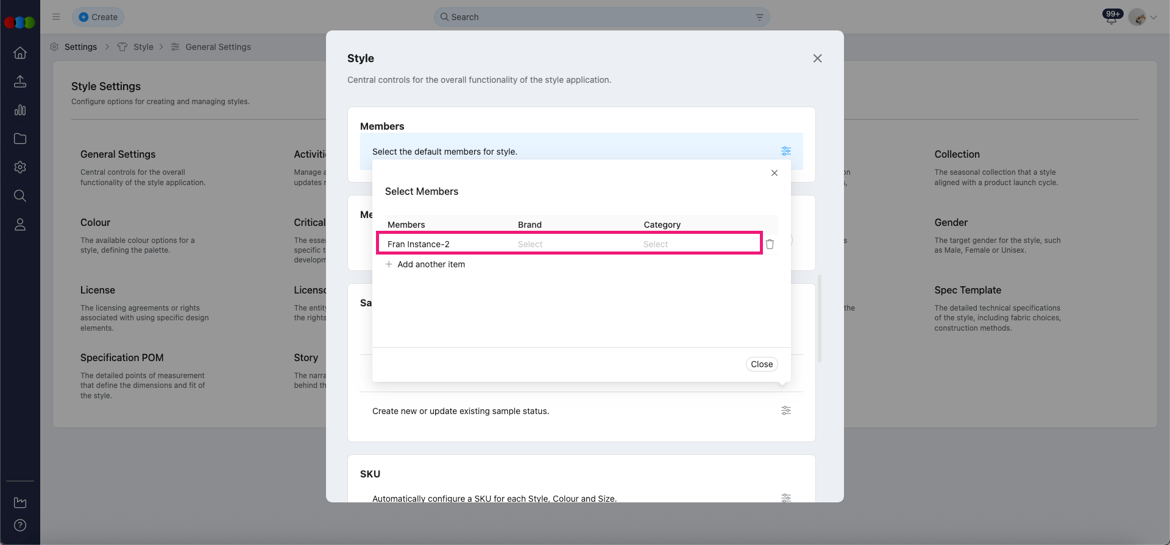Open the analytics bar chart icon
The width and height of the screenshot is (1170, 545).
click(20, 110)
